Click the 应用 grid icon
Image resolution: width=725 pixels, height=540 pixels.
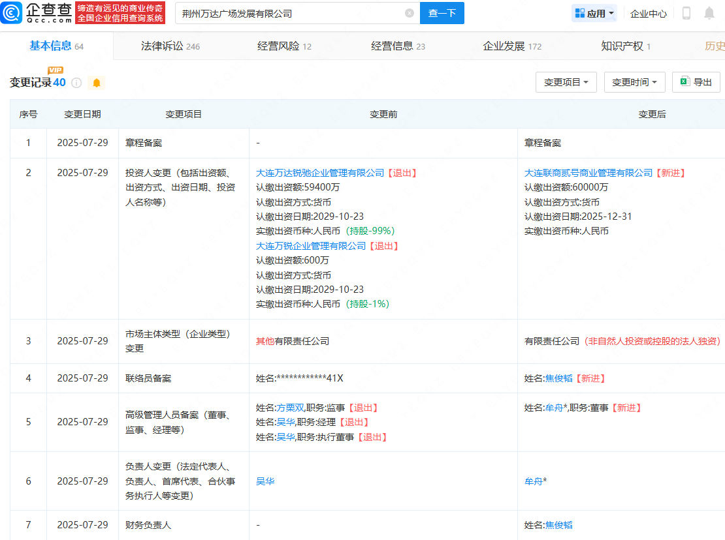coord(579,14)
